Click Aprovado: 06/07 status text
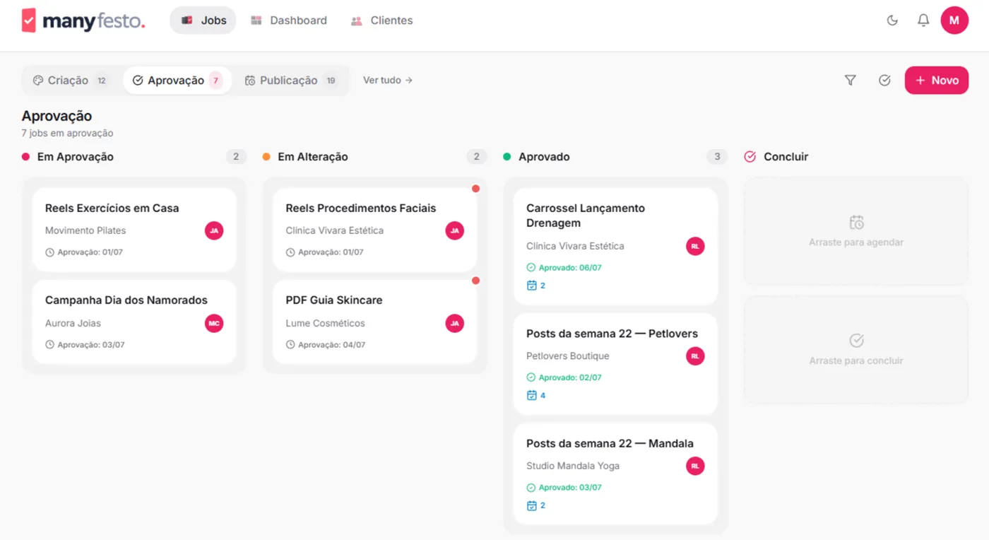The image size is (989, 540). coord(570,268)
